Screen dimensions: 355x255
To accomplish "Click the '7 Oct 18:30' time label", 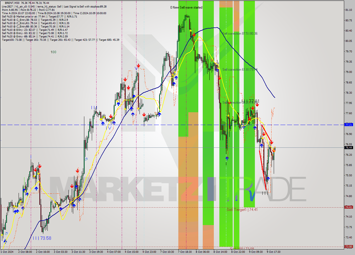I will pyautogui.click(x=185, y=252).
